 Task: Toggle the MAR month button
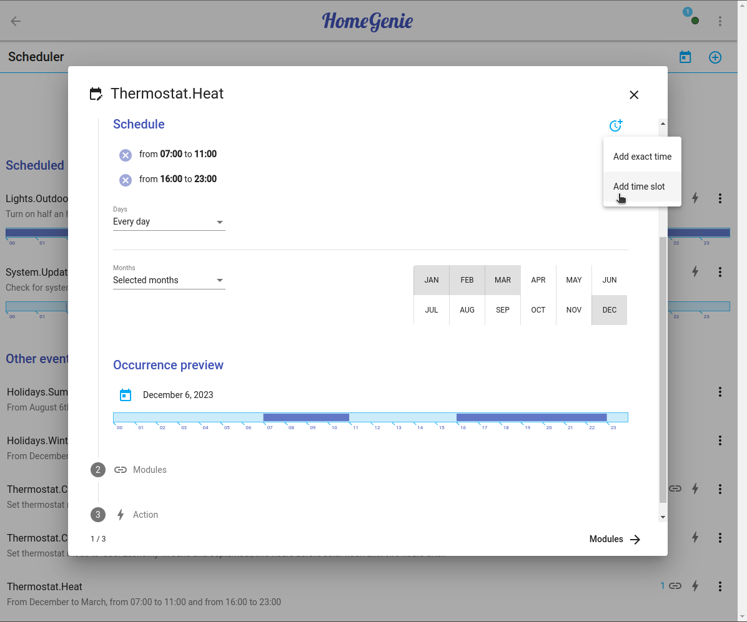coord(503,280)
